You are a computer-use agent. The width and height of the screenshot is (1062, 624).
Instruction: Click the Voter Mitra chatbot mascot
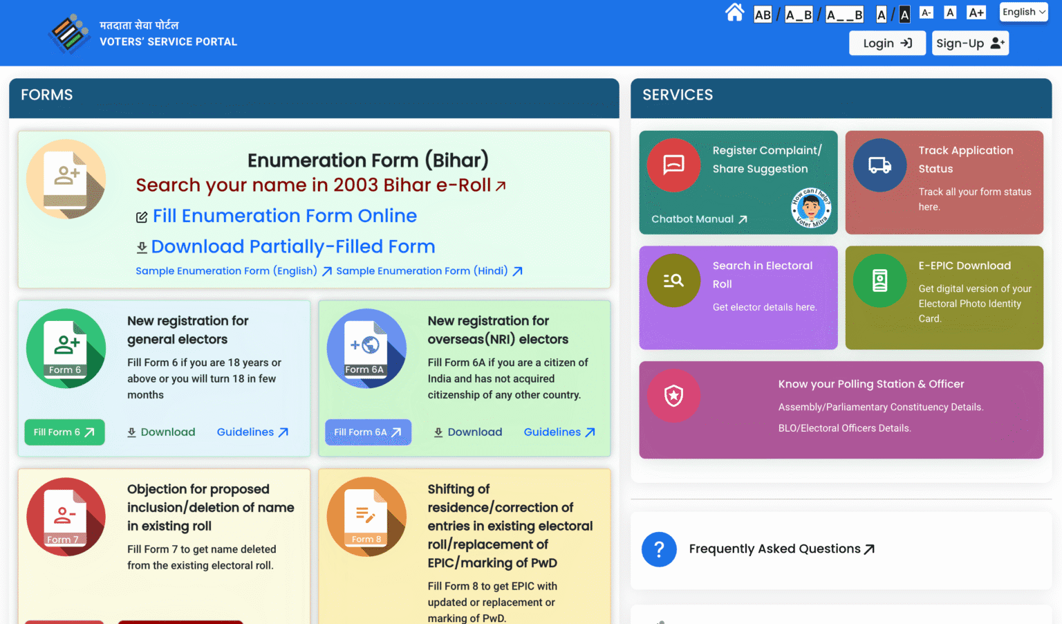tap(811, 208)
